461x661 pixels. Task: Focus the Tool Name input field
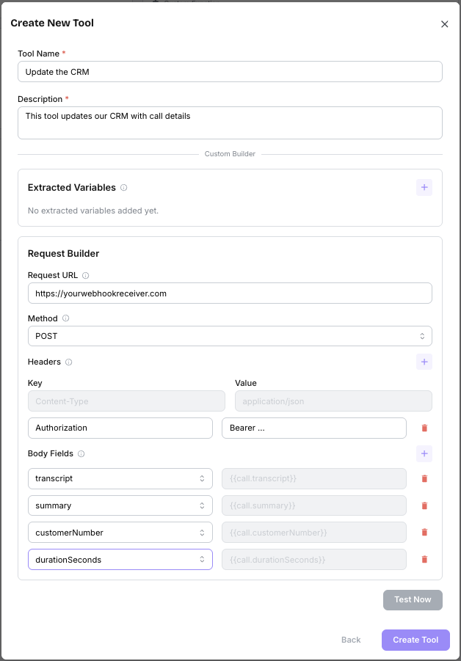coord(230,72)
